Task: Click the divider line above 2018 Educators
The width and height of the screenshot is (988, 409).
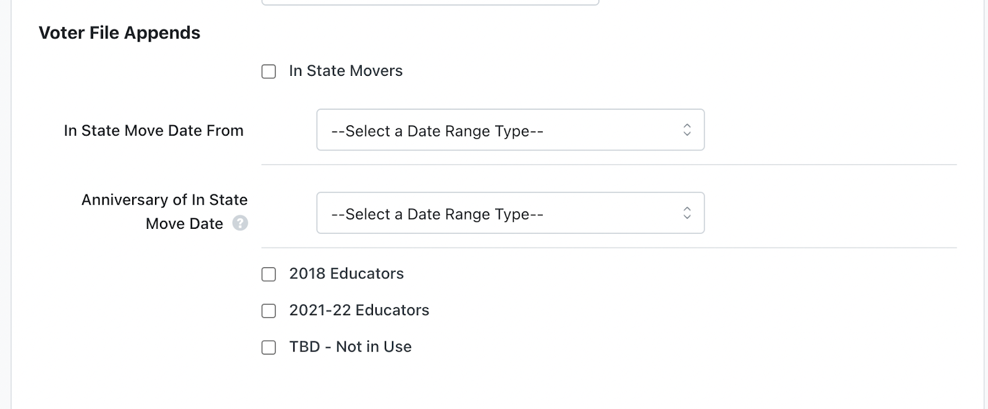Action: tap(609, 248)
